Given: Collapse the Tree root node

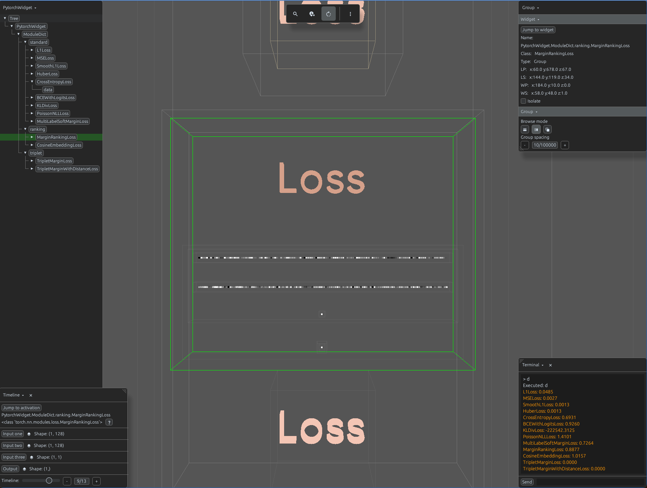Looking at the screenshot, I should [5, 18].
